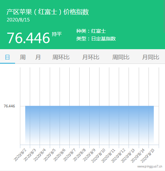The height and width of the screenshot is (171, 165).
Task: Show the 月同比 tab
Action: coord(151,57)
